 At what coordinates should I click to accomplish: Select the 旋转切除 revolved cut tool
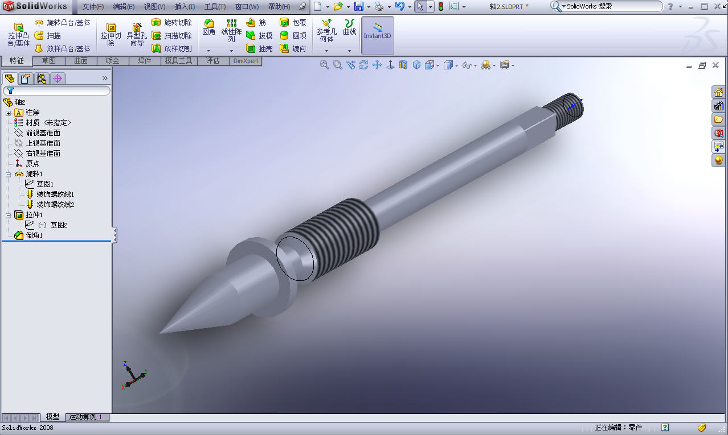tap(171, 23)
